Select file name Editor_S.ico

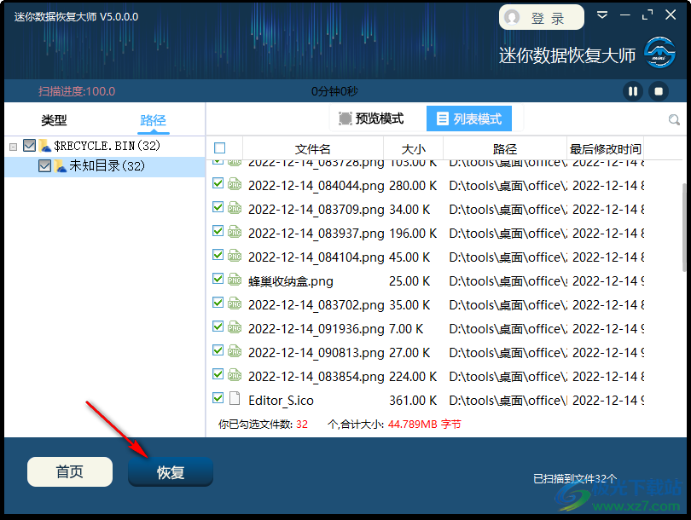(281, 401)
